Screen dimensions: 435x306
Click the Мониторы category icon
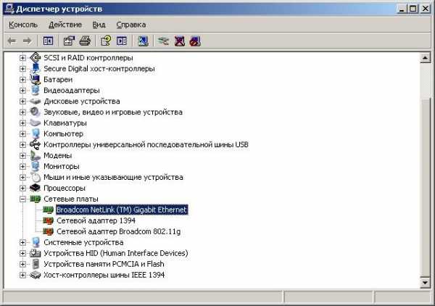pyautogui.click(x=36, y=166)
